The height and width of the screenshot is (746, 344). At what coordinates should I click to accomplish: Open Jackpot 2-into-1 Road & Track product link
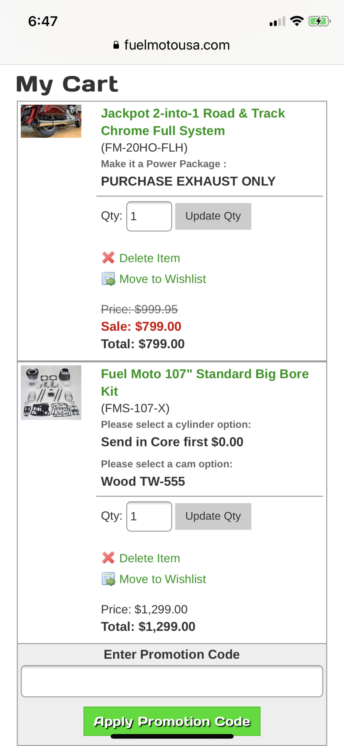click(193, 122)
